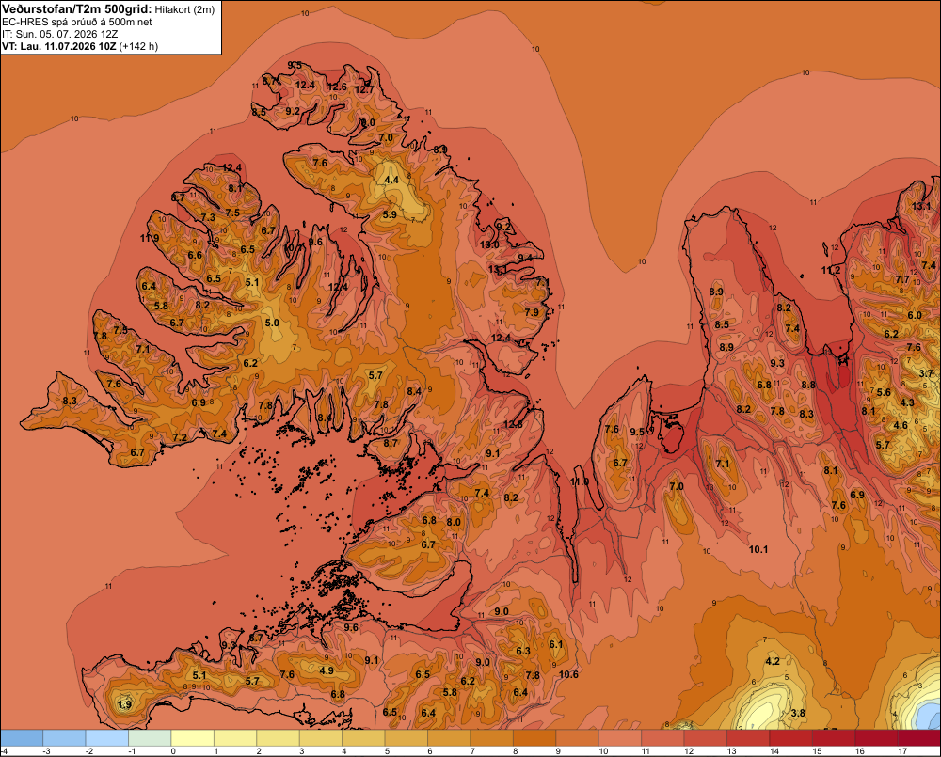
Task: Select the '10.6' temperature value
Action: click(x=568, y=675)
